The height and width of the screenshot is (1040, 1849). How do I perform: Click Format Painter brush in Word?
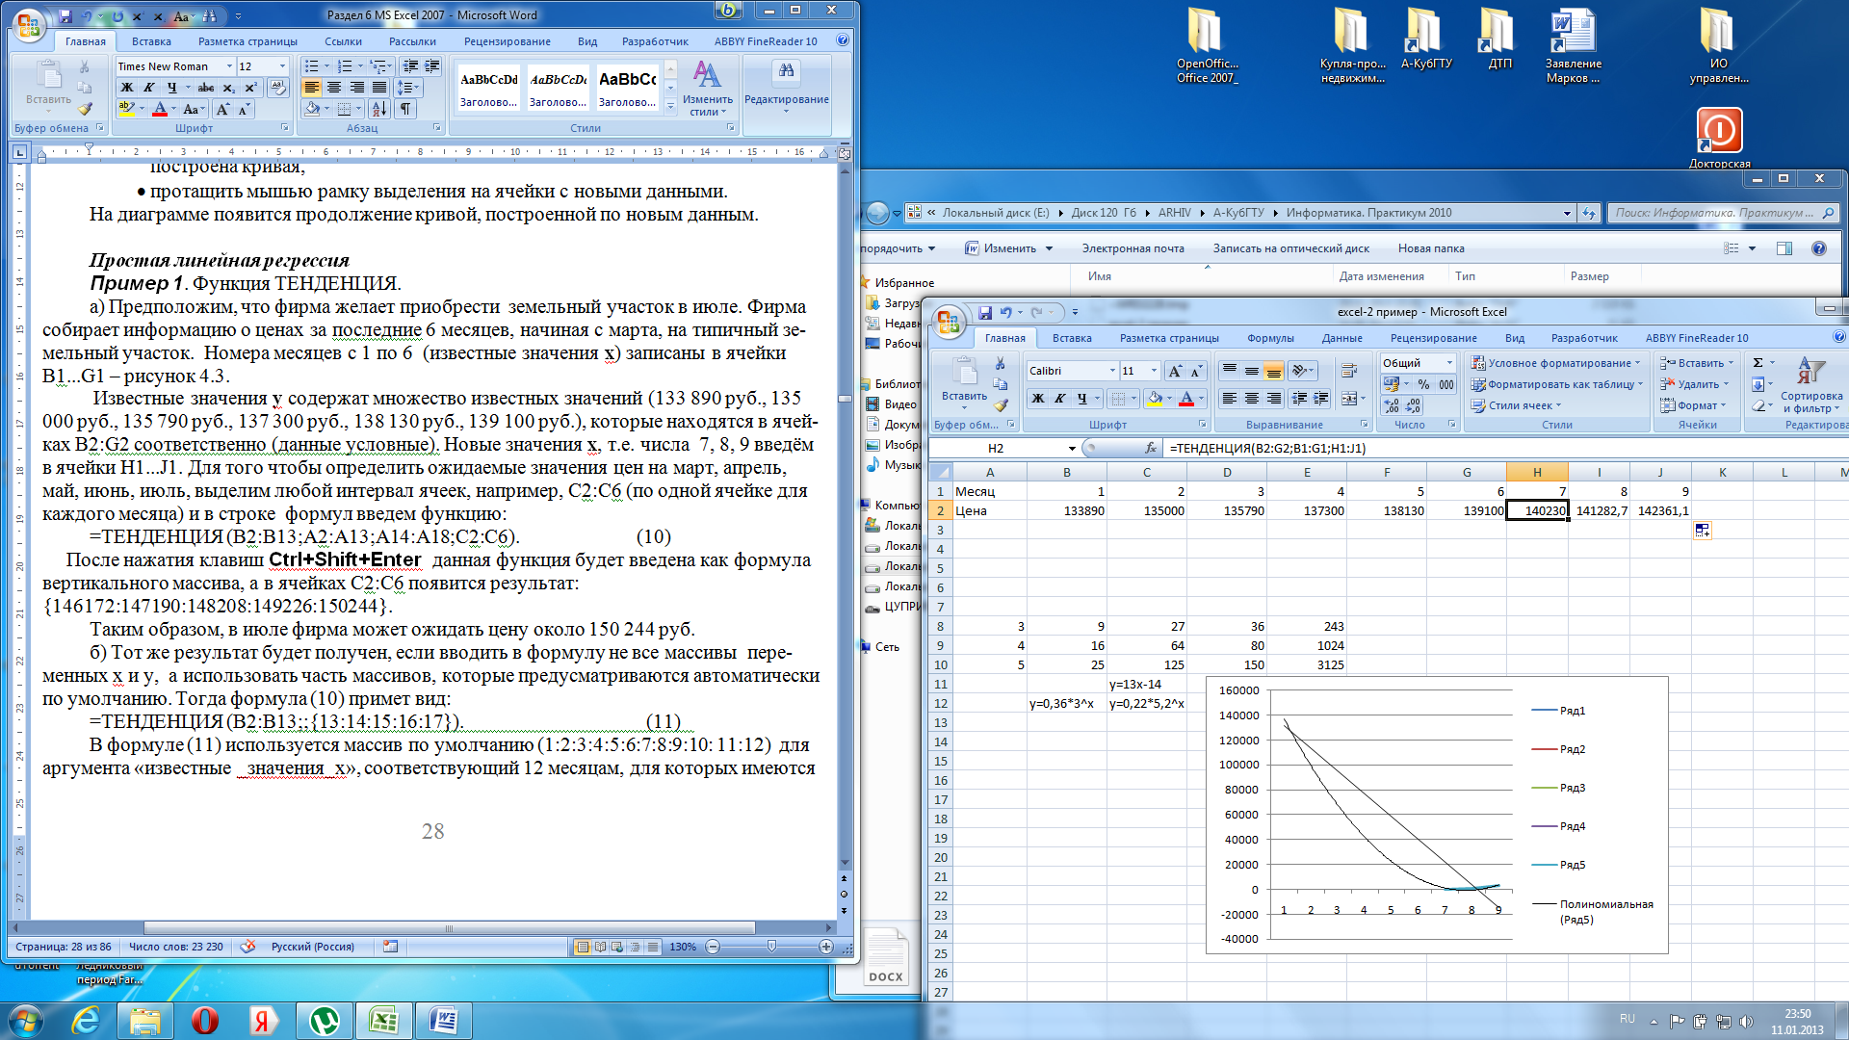click(x=85, y=109)
